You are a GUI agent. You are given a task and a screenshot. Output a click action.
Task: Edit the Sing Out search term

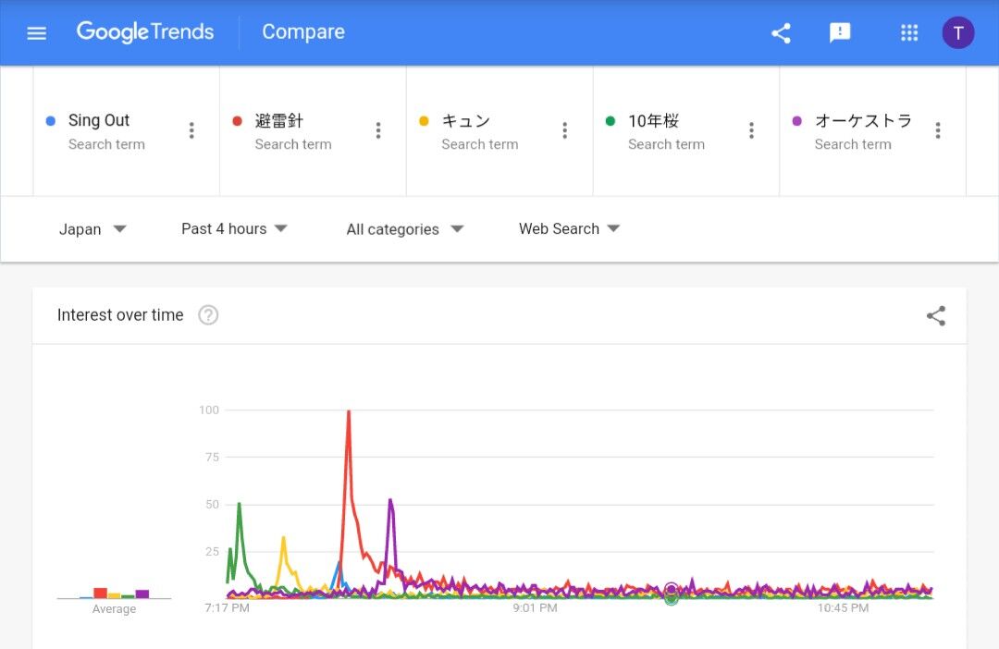point(99,120)
